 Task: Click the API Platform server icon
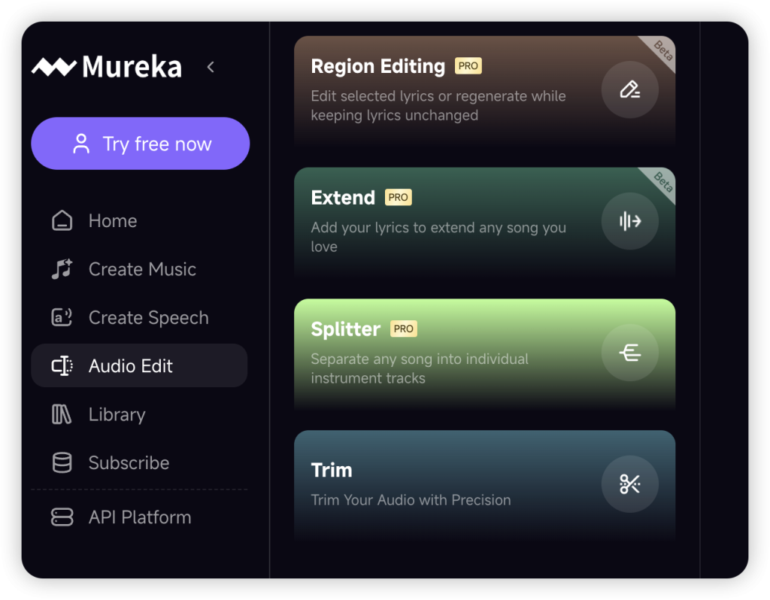coord(62,517)
